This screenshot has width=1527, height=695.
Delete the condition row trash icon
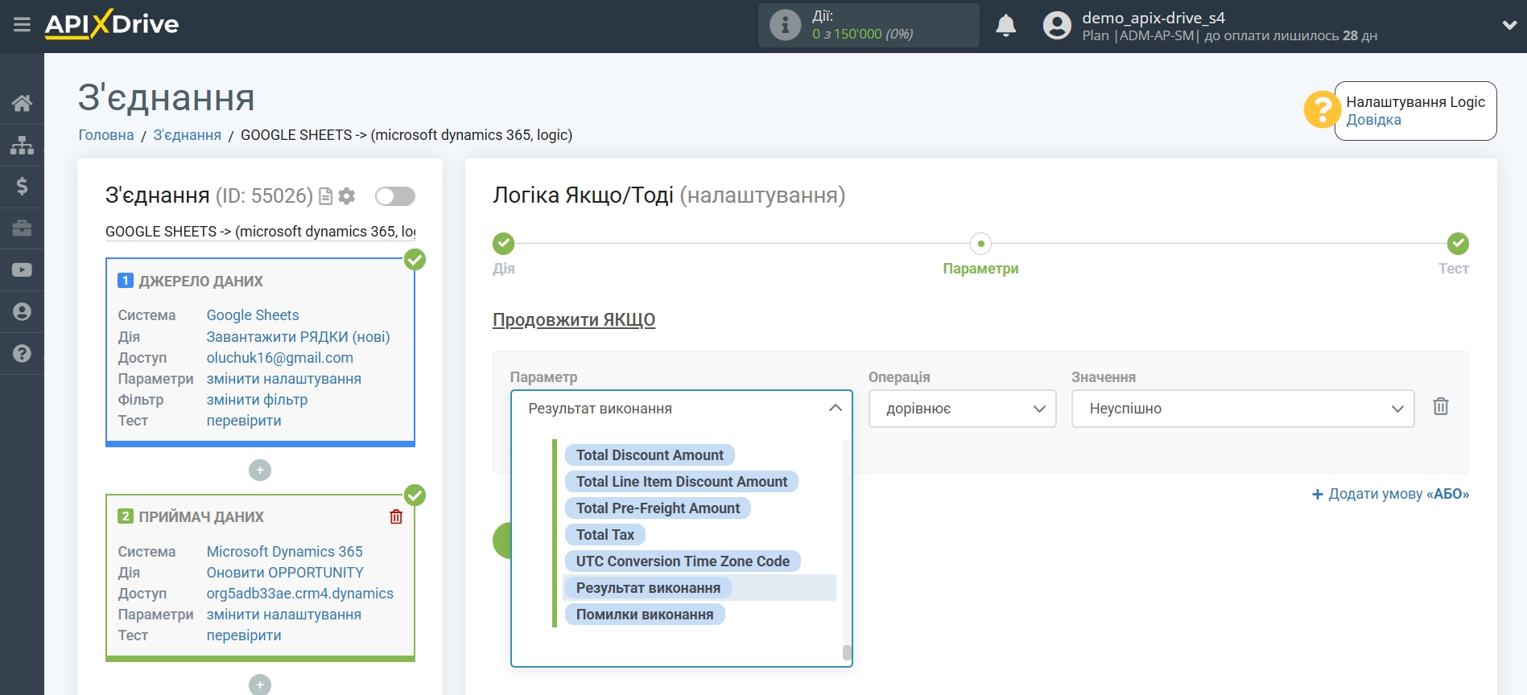click(x=1441, y=407)
